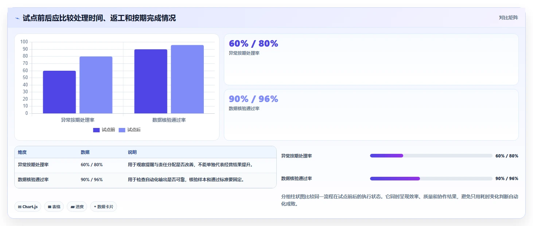Select the 进度 tag pill

pyautogui.click(x=77, y=207)
